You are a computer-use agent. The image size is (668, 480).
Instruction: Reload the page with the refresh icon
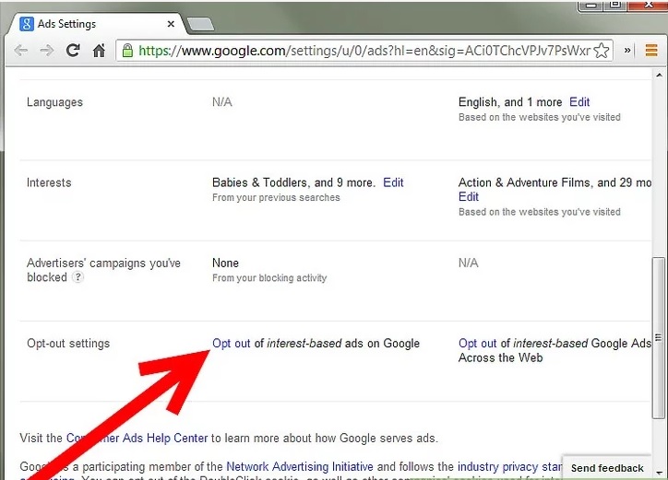[73, 51]
